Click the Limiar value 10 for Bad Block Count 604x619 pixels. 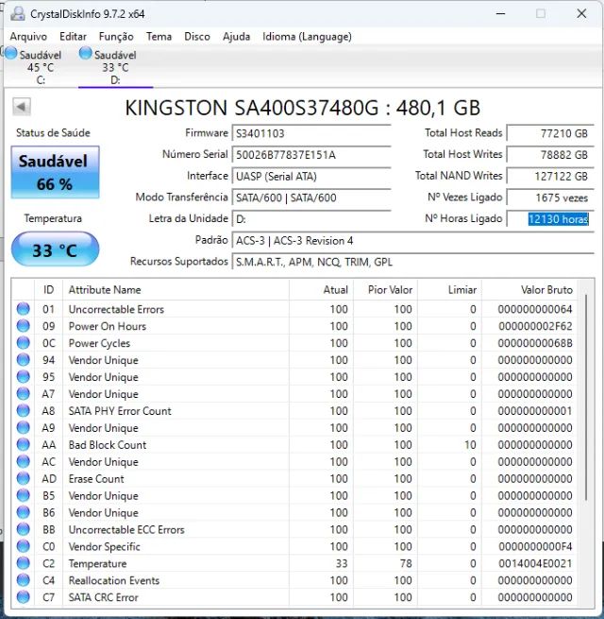point(470,445)
